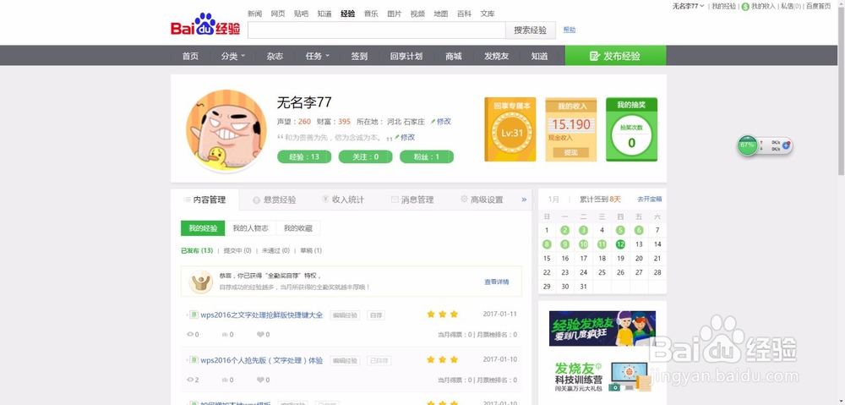Click the star rating of wps2016之文字处理
The width and height of the screenshot is (845, 405).
[443, 314]
